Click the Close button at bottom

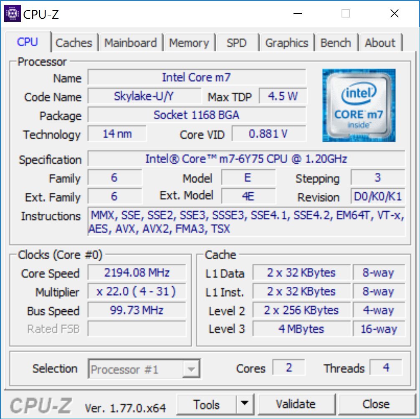376,404
